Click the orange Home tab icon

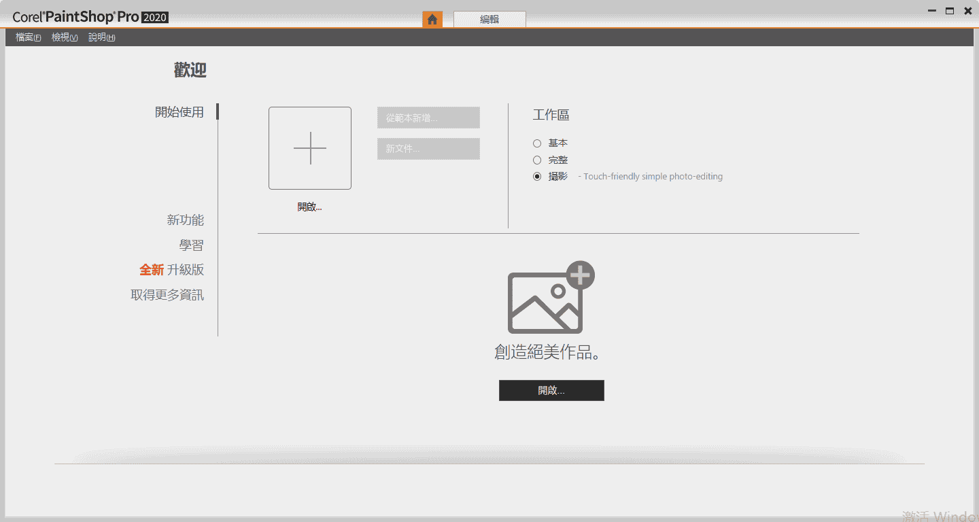point(432,19)
